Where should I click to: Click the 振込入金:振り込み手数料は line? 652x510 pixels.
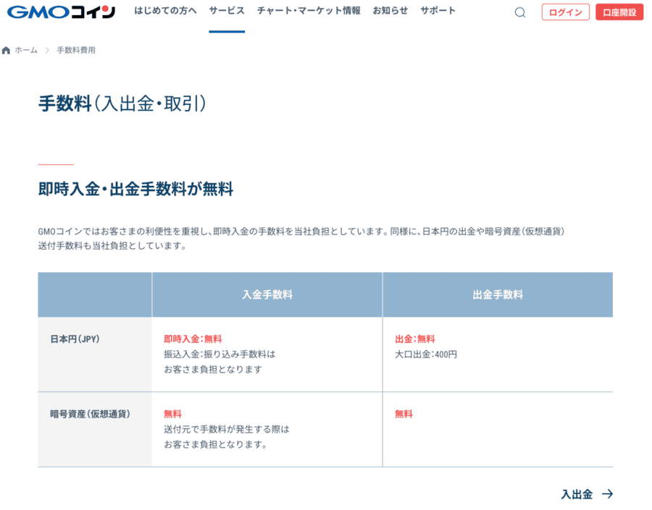coord(220,354)
